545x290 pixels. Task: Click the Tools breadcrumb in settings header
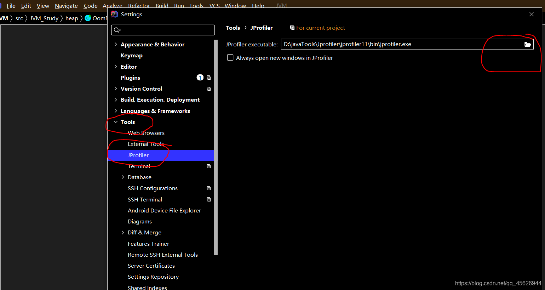pos(233,28)
